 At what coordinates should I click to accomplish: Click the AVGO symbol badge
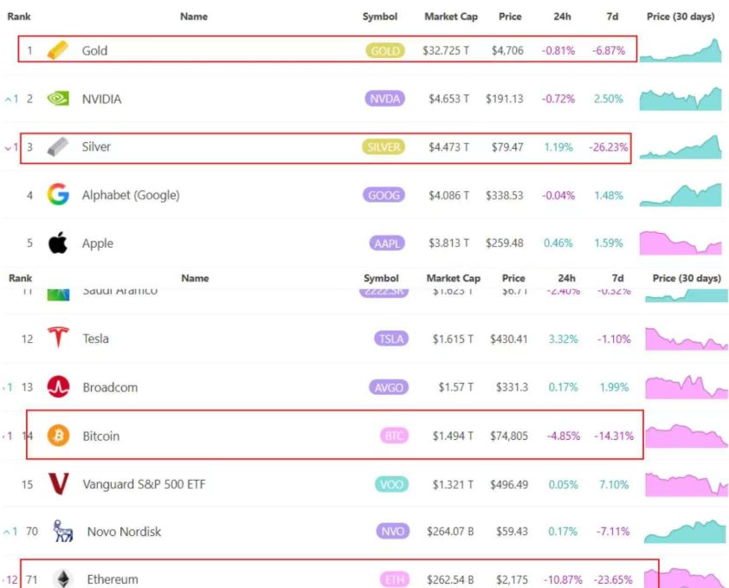pyautogui.click(x=389, y=387)
